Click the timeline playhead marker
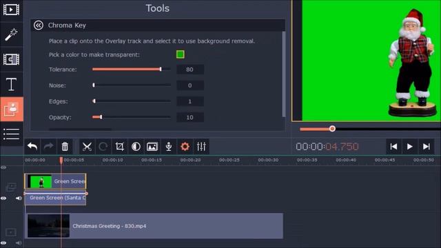Screen dimensions: 441x248 [61, 161]
